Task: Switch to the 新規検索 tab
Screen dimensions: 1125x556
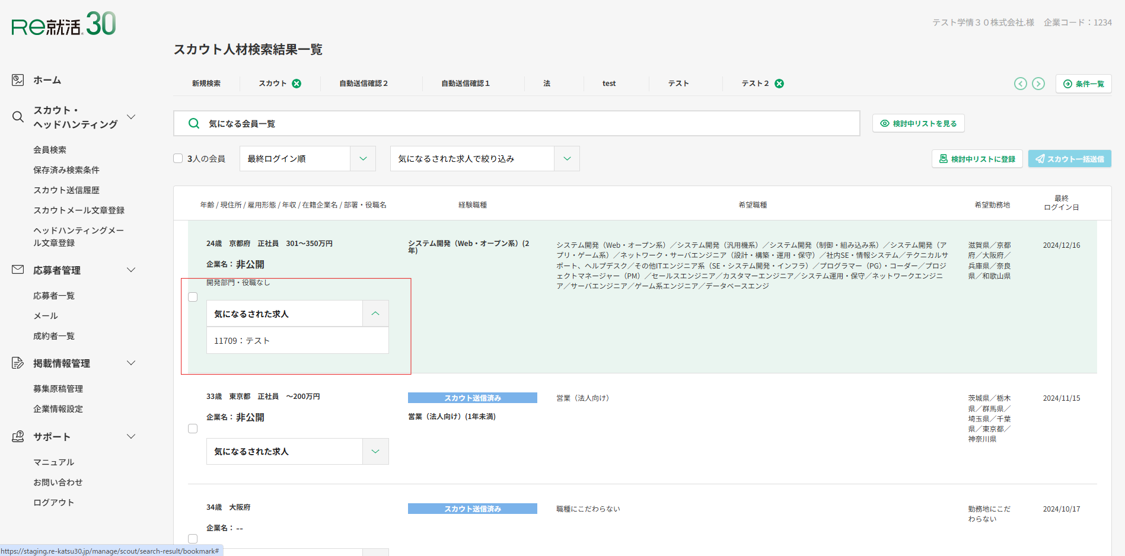Action: pyautogui.click(x=206, y=84)
